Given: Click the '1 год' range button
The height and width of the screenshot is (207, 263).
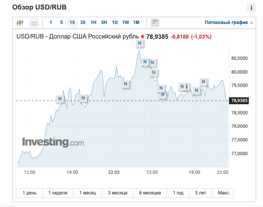Looking at the screenshot, I should pos(178,193).
